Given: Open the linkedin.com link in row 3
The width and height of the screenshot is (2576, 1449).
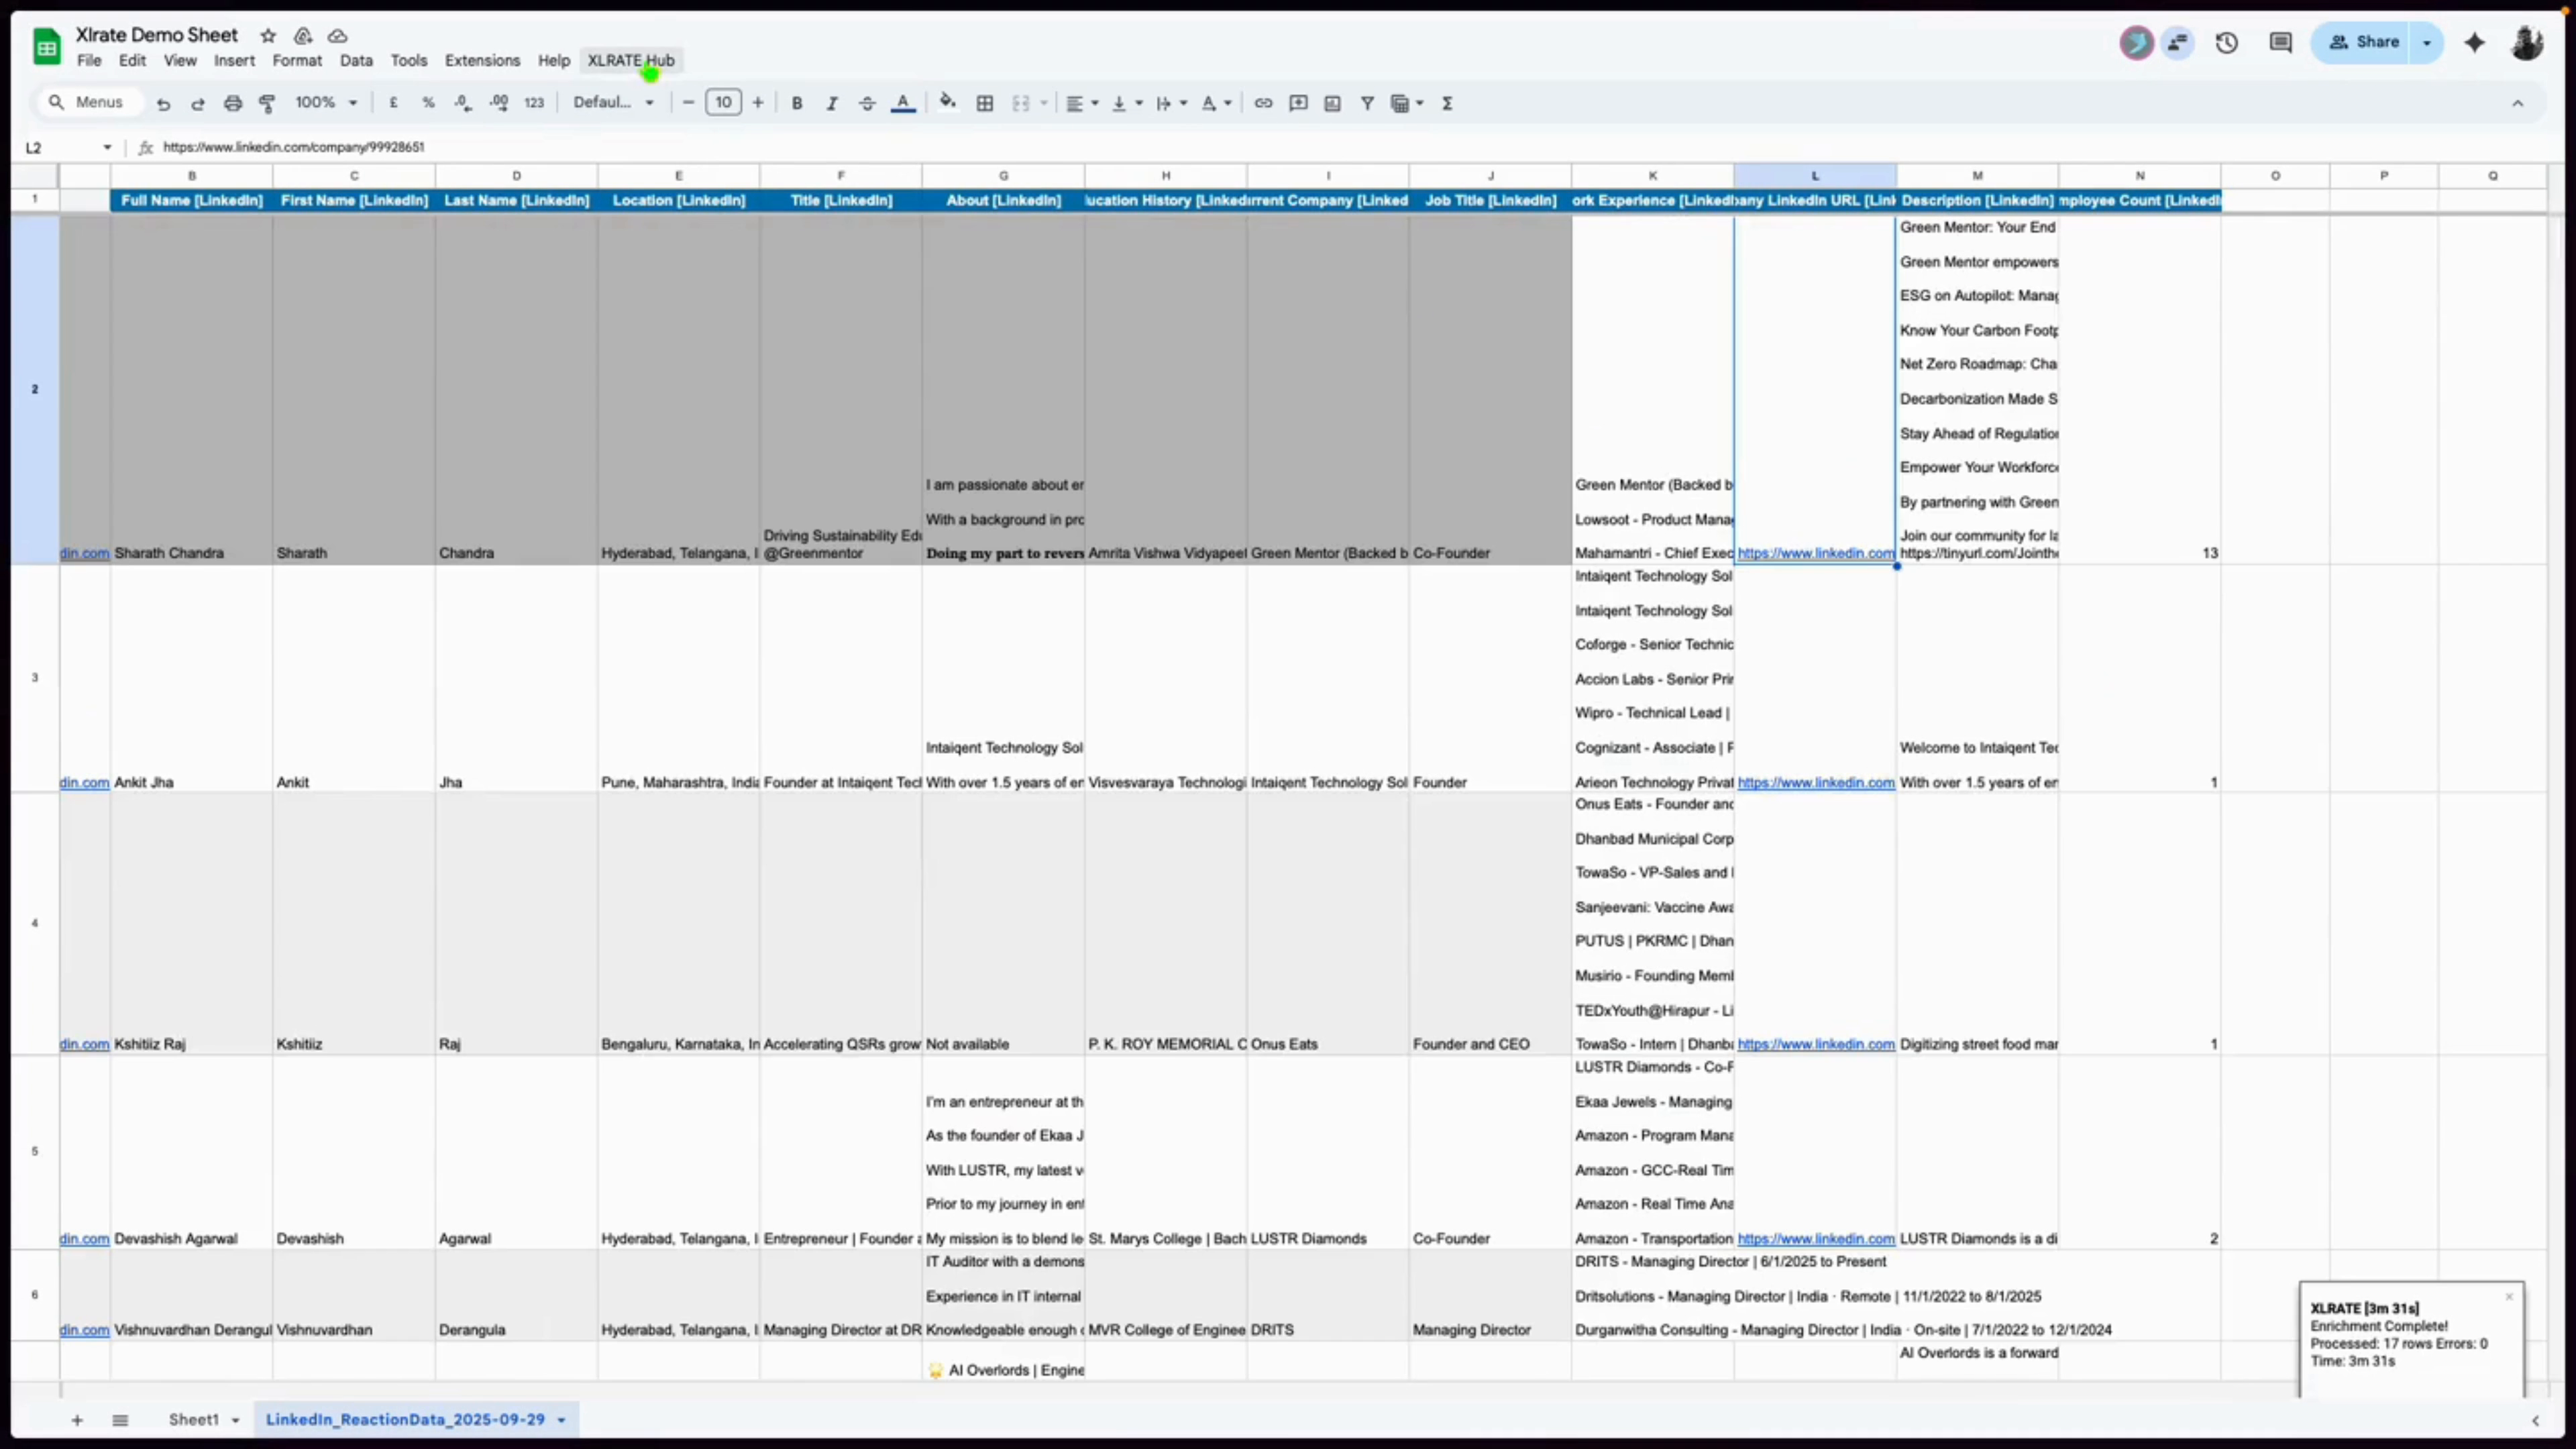Looking at the screenshot, I should [x=84, y=782].
